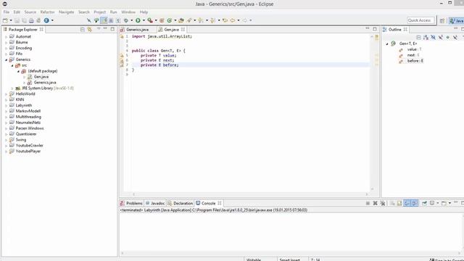
Task: Expand the Automat project
Action: pyautogui.click(x=7, y=37)
